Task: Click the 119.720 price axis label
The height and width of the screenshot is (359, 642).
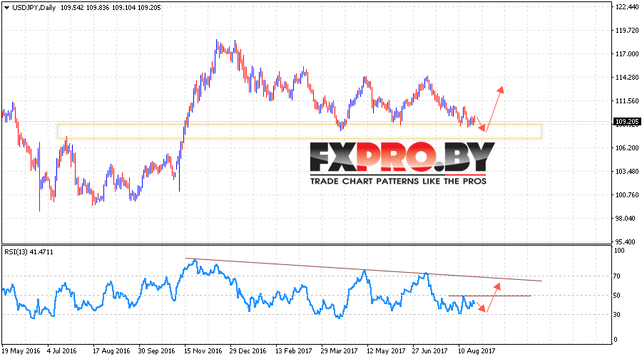Action: [x=627, y=30]
